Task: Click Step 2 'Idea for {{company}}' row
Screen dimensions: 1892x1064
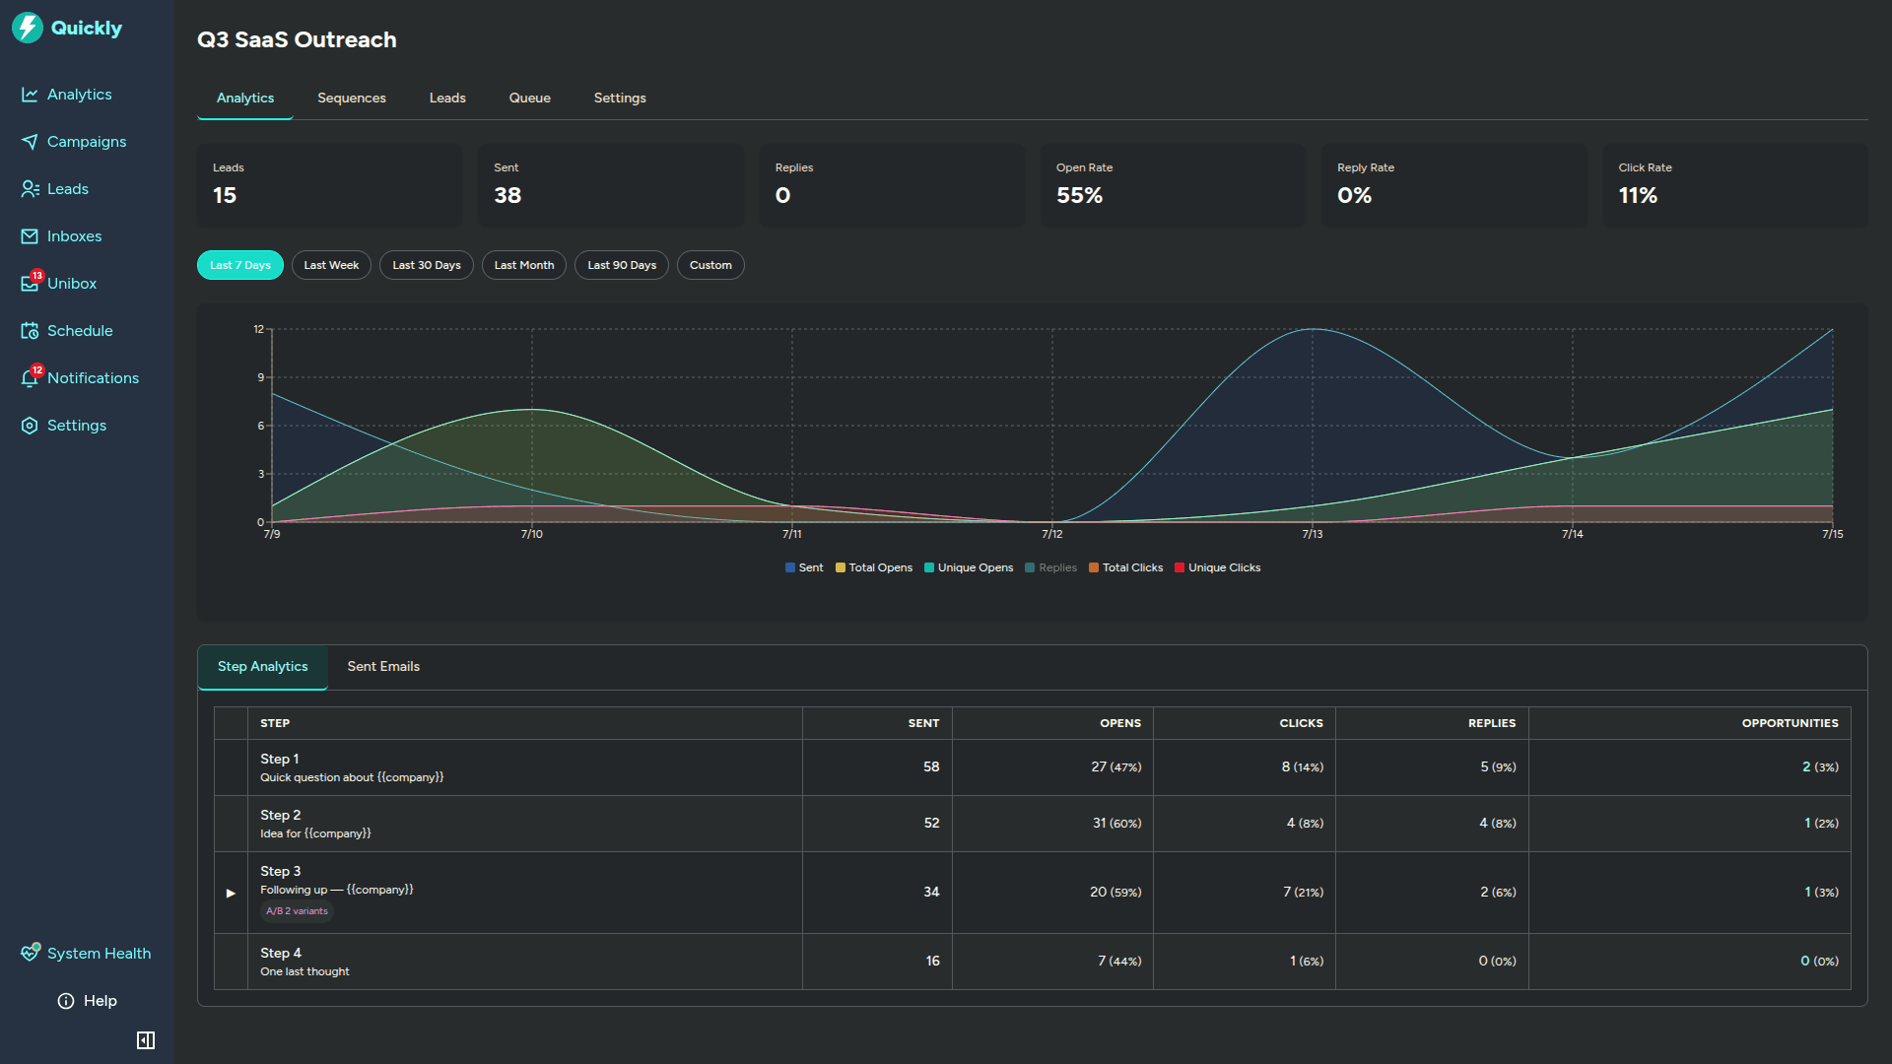Action: click(x=1032, y=824)
